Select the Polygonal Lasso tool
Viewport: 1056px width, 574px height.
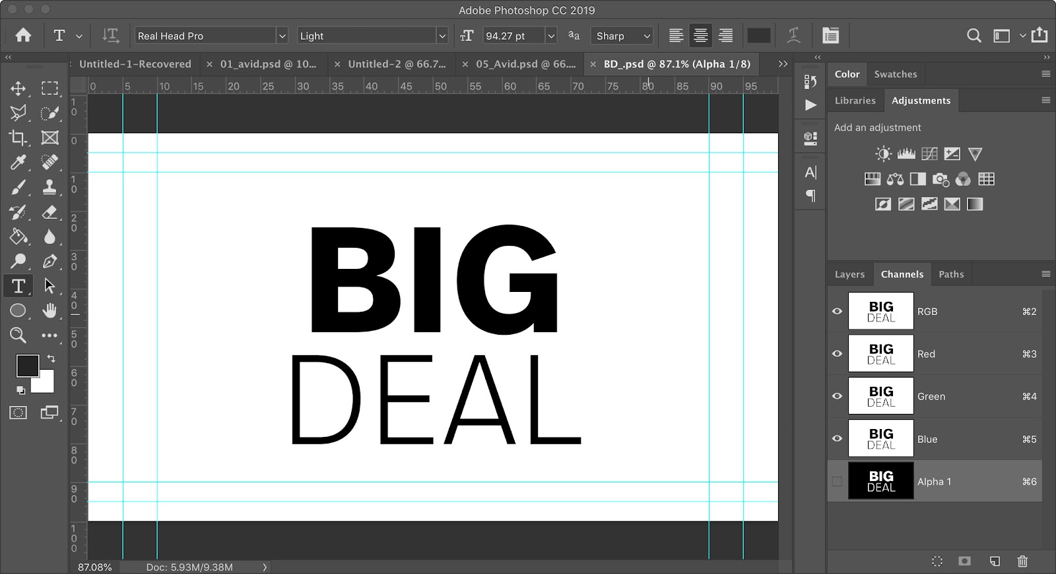pos(18,113)
